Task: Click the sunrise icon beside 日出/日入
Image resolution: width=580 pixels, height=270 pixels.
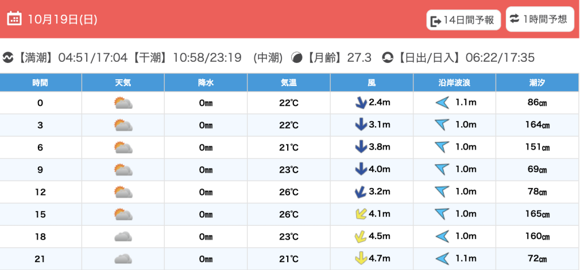Action: (387, 58)
